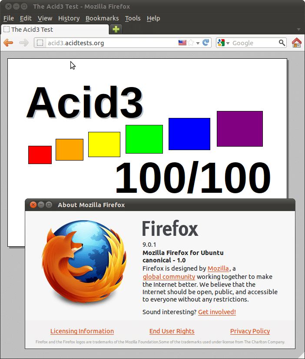Click the 100/100 score text
The height and width of the screenshot is (359, 305).
click(x=193, y=178)
